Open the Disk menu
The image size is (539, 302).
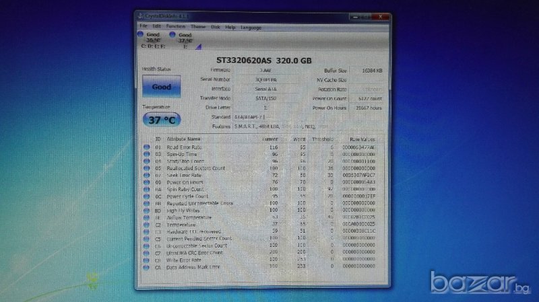click(216, 27)
